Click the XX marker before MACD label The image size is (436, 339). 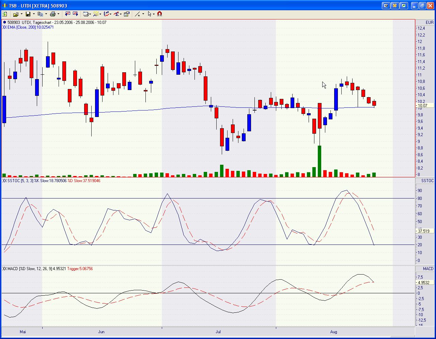pyautogui.click(x=4, y=269)
